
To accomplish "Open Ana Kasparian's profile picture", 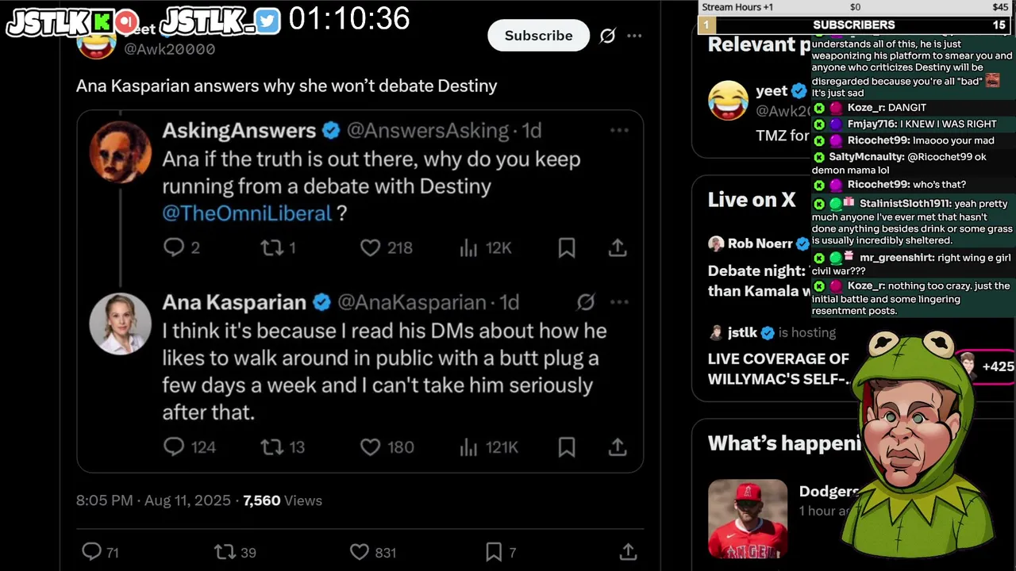I will click(x=121, y=324).
